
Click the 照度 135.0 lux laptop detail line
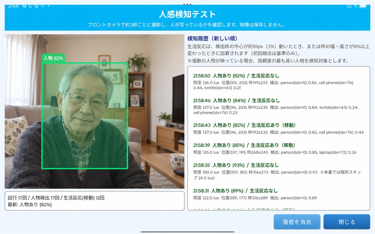[x=275, y=152]
